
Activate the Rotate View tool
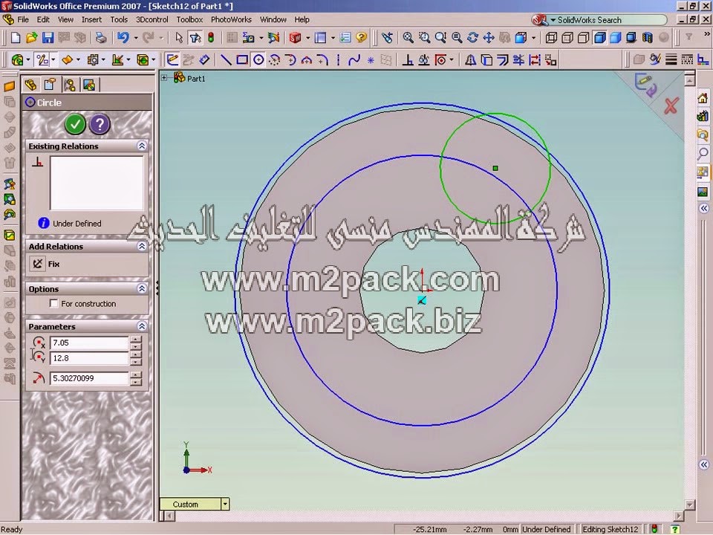(472, 38)
